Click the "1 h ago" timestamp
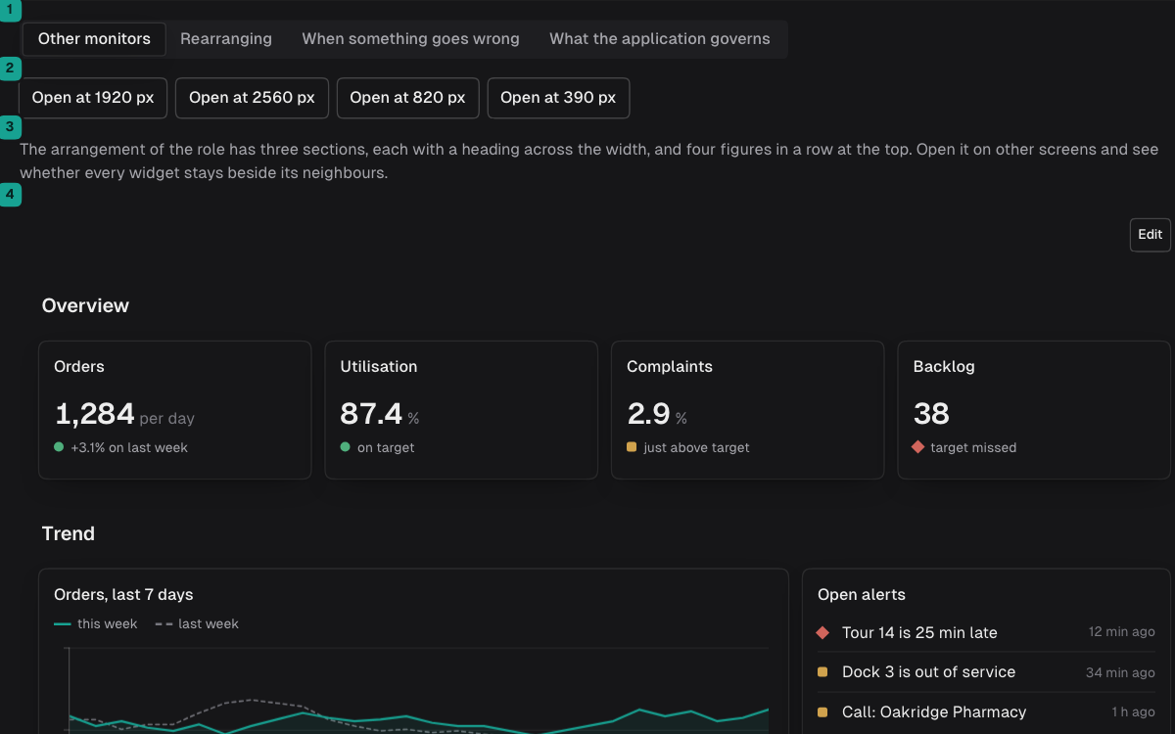 pyautogui.click(x=1134, y=712)
